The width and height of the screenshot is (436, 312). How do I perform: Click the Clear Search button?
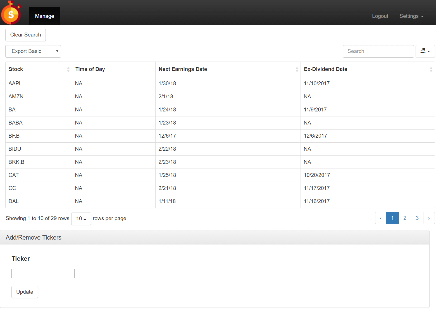25,35
